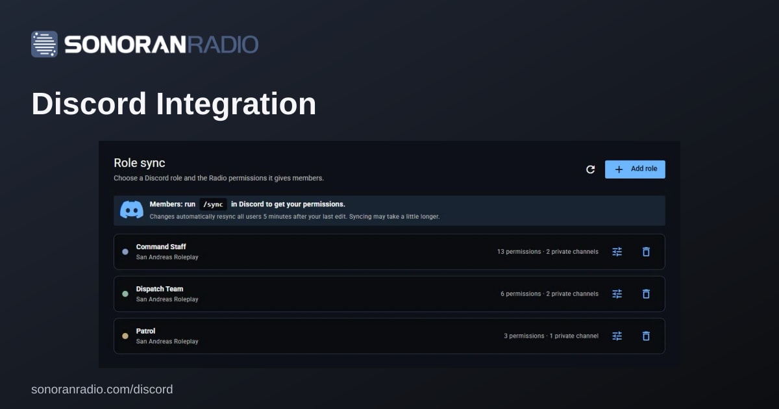Delete the Patrol role

tap(646, 336)
